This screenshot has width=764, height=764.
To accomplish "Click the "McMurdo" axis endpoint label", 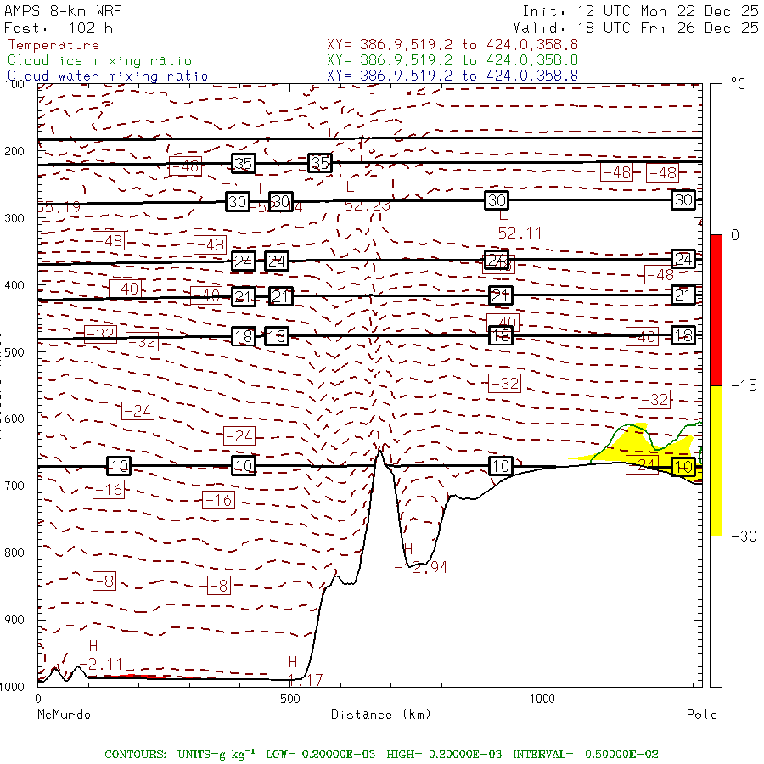I will click(x=64, y=715).
